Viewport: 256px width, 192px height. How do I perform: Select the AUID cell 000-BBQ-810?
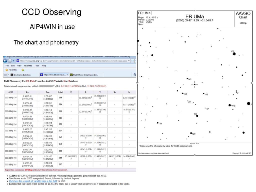pos(10,98)
